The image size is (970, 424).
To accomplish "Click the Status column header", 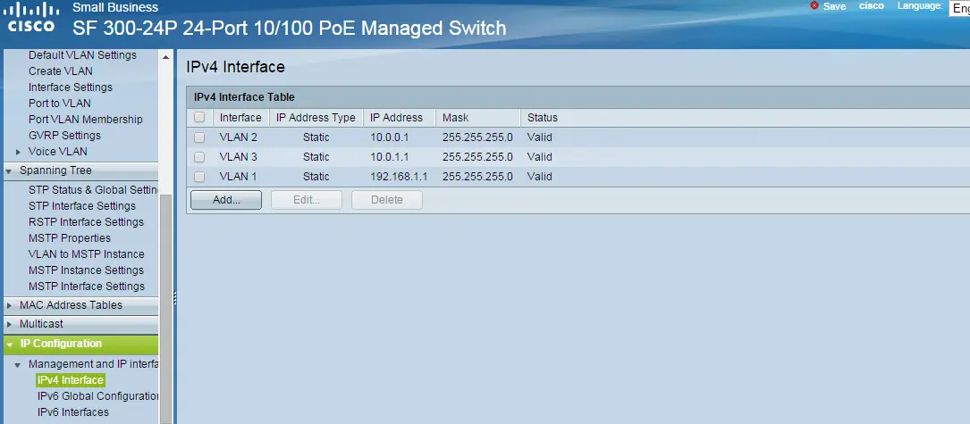I will (x=542, y=118).
